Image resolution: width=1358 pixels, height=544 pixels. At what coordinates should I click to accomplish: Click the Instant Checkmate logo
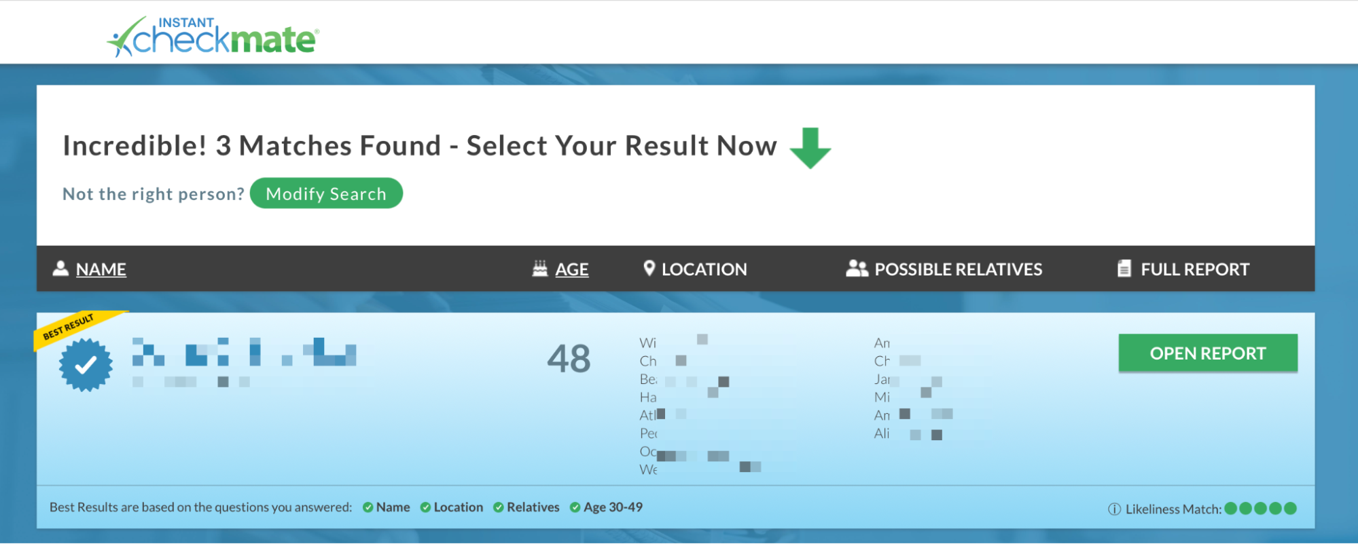pyautogui.click(x=213, y=37)
